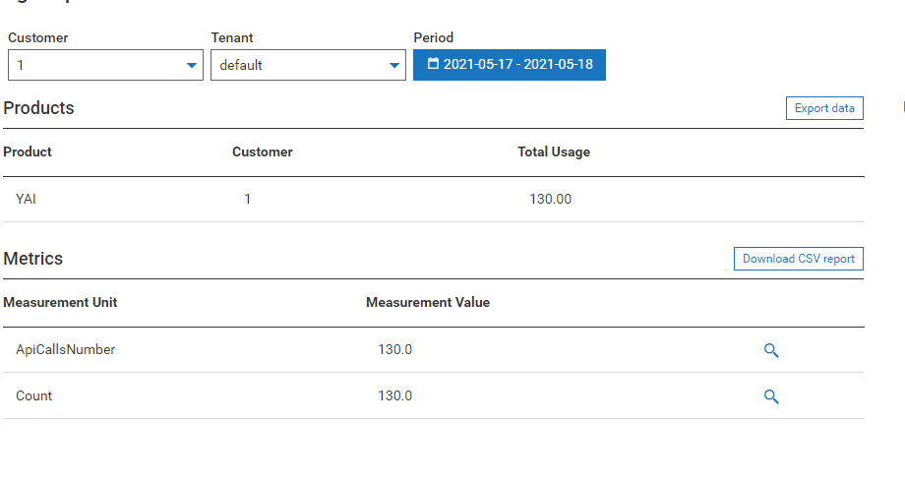Image resolution: width=905 pixels, height=482 pixels.
Task: Open the Tenant dropdown showing default
Action: [x=308, y=66]
